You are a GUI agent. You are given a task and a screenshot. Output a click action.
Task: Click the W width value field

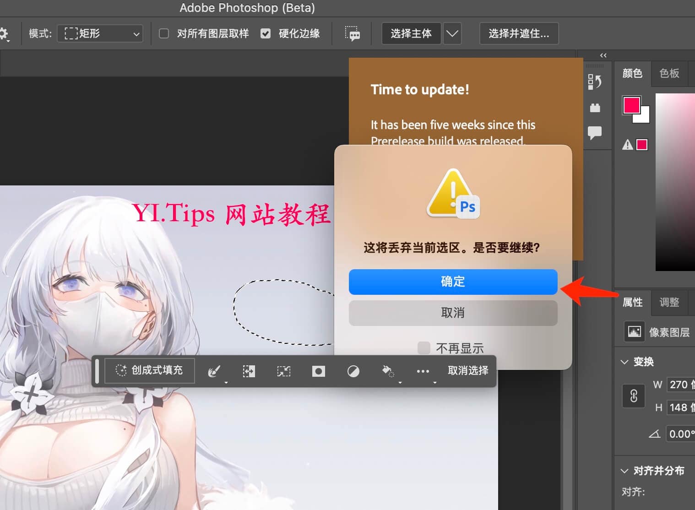(681, 385)
